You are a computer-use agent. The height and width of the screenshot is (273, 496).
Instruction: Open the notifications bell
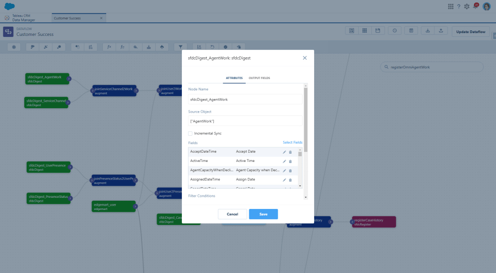point(476,6)
